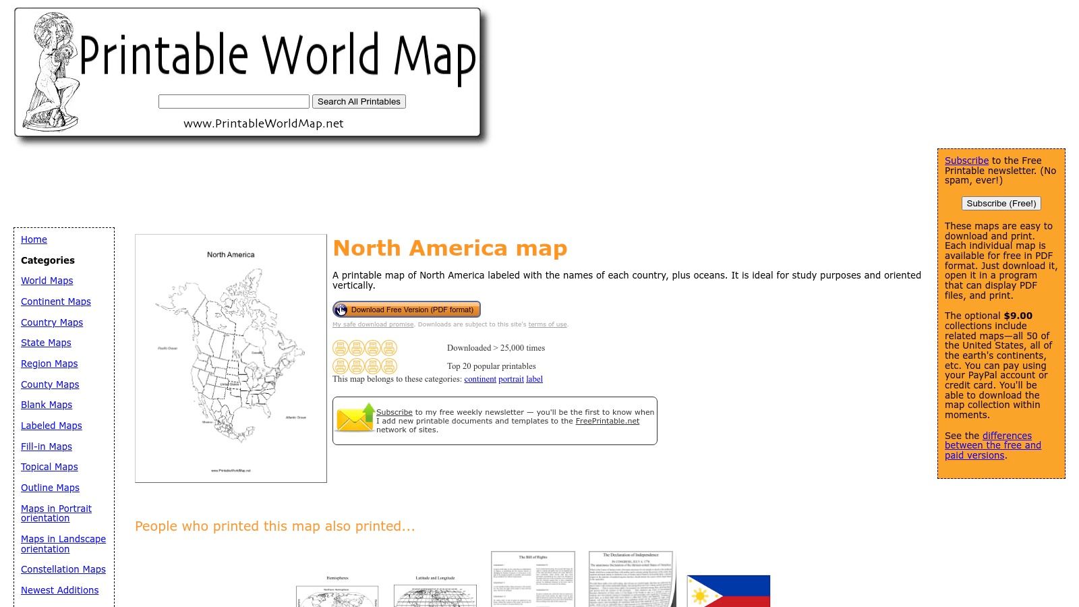Open the State Maps category
This screenshot has width=1079, height=607.
pos(45,343)
